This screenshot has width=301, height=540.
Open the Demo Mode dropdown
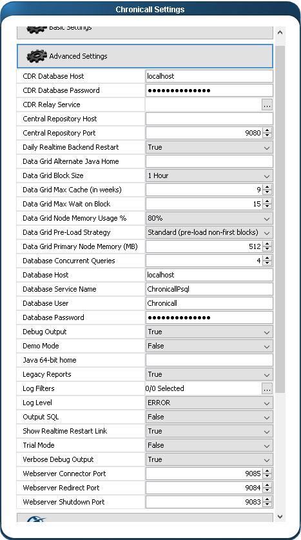(209, 346)
